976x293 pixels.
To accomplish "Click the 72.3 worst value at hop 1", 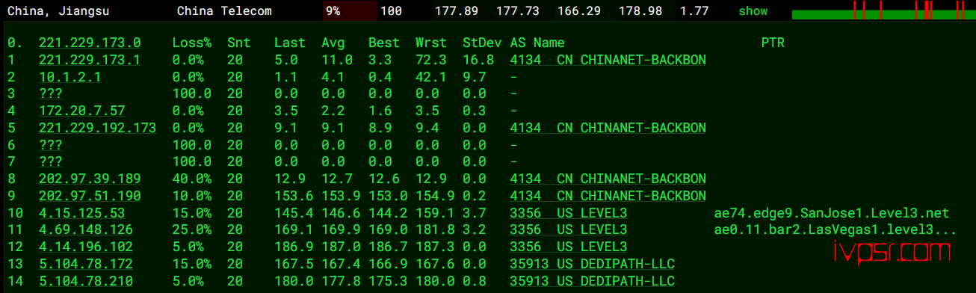I will (x=431, y=60).
